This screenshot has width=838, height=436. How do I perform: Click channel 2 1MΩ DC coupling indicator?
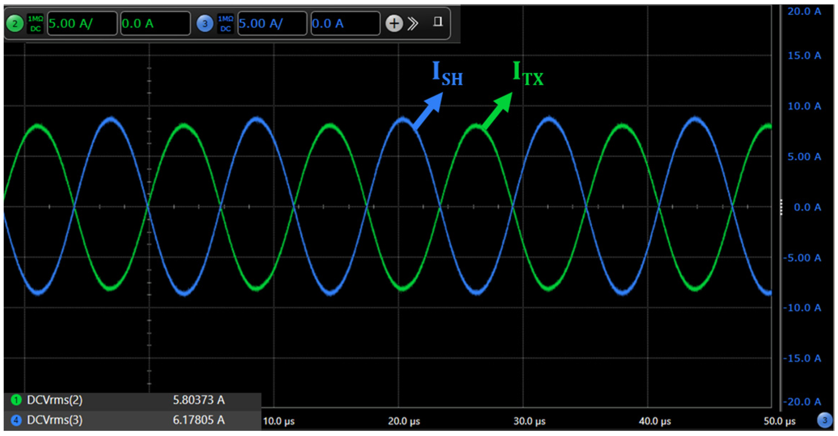pyautogui.click(x=35, y=24)
